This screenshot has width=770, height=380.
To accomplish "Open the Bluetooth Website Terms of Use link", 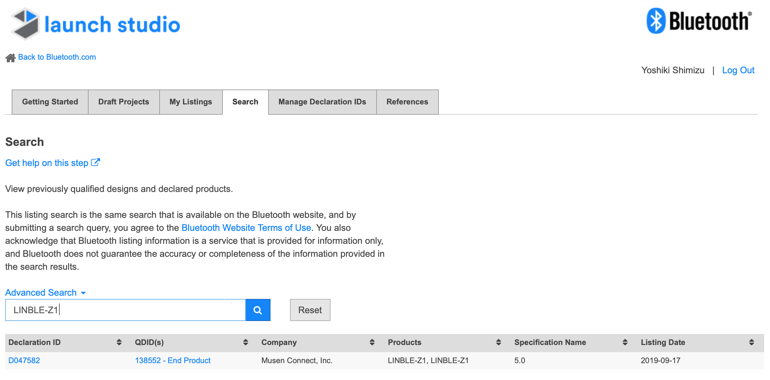I will pos(246,228).
